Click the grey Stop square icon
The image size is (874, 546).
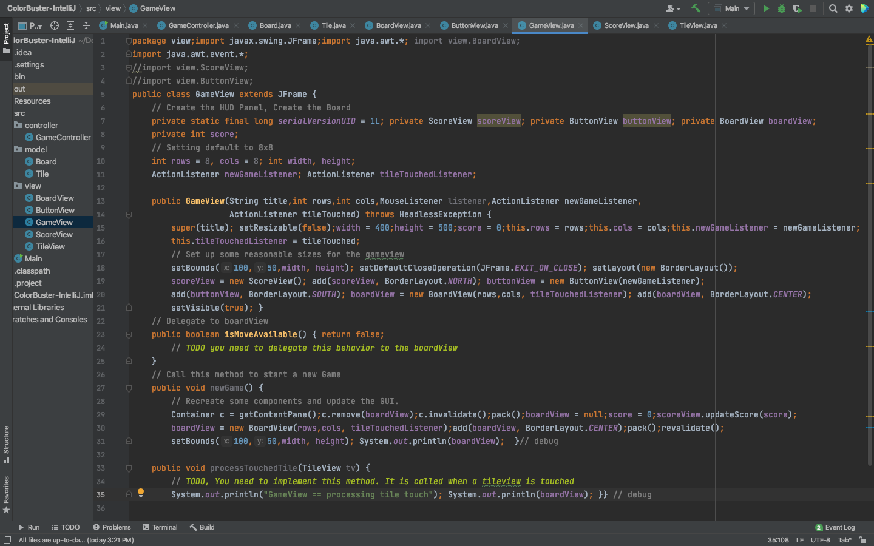[813, 8]
